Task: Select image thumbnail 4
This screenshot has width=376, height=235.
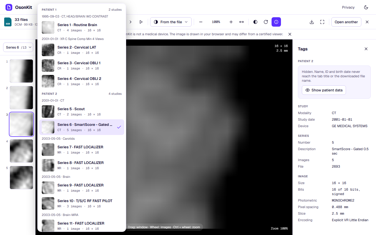Action: (21, 151)
